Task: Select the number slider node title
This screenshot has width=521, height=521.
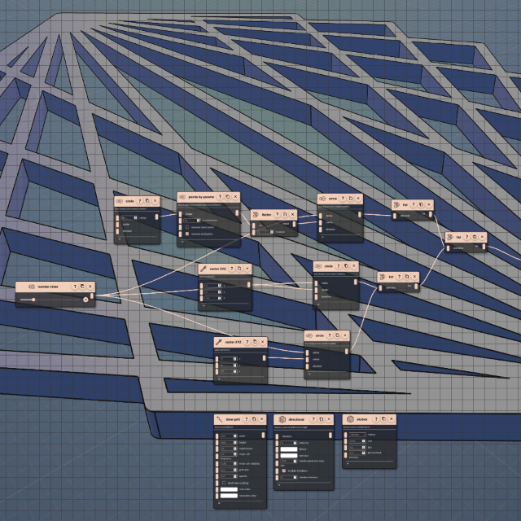Action: click(x=48, y=287)
